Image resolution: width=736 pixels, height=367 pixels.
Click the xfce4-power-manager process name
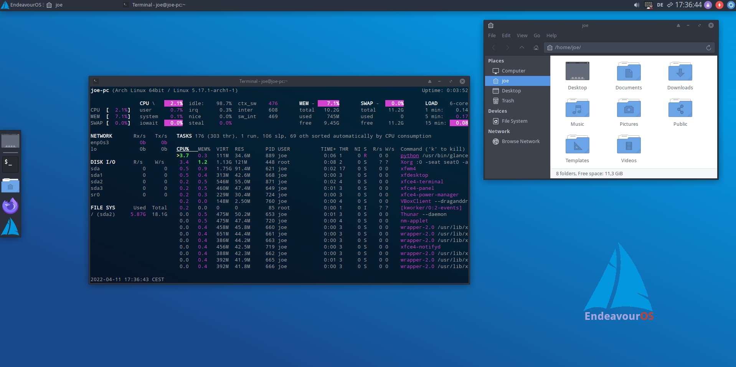(429, 195)
